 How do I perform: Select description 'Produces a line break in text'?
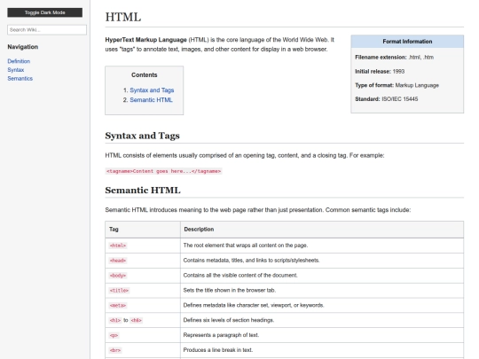pyautogui.click(x=218, y=350)
